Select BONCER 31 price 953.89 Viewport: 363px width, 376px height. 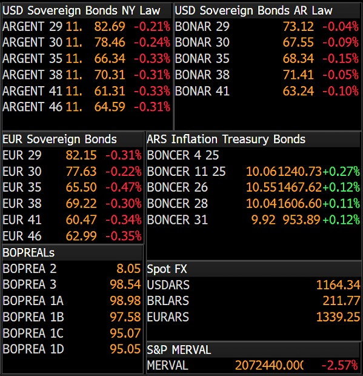pos(301,220)
